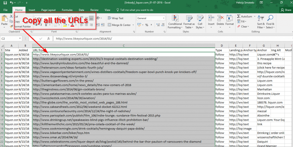Expand the fill color dropdown arrow
This screenshot has width=293, height=147.
tap(68, 25)
